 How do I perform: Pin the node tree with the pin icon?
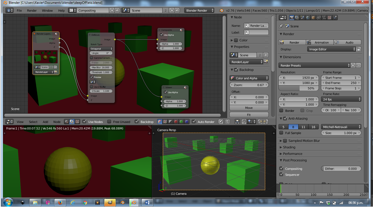pos(221,122)
